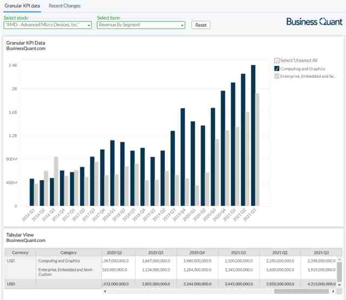Image resolution: width=346 pixels, height=300 pixels.
Task: Click the horizontal scrollbar right arrow
Action: pyautogui.click(x=333, y=291)
